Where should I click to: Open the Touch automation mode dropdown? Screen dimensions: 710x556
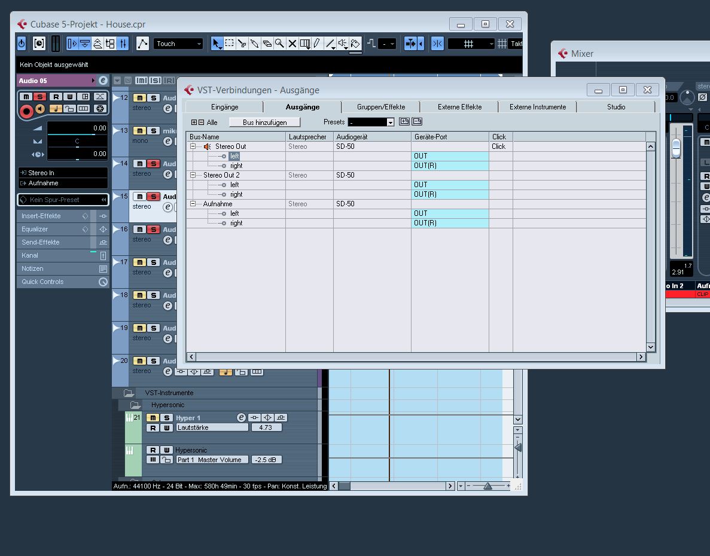coord(178,44)
